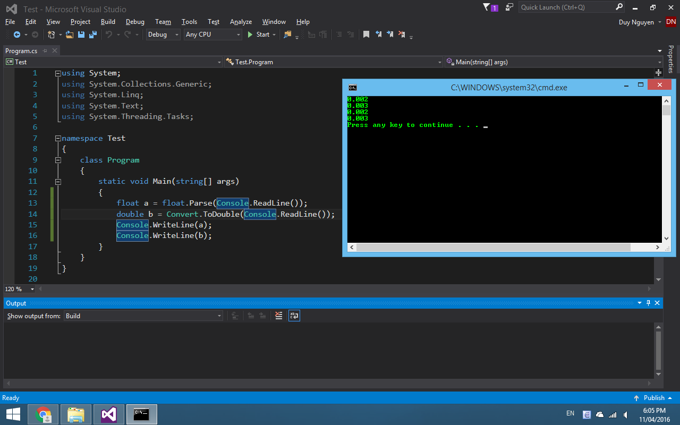Screen dimensions: 680x425
Task: Click the Find in Files icon
Action: pos(287,35)
